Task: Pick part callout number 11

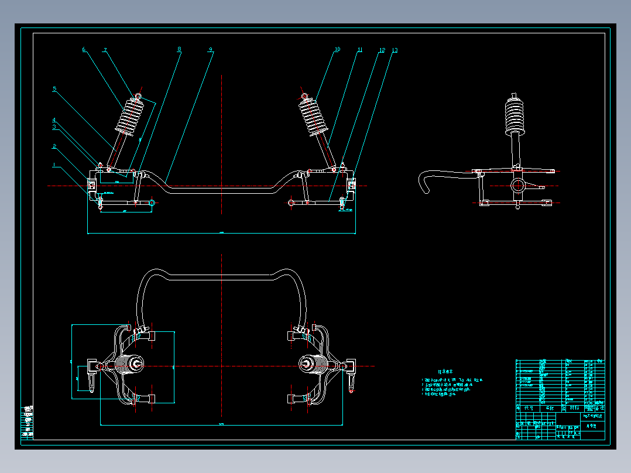Action: [360, 50]
